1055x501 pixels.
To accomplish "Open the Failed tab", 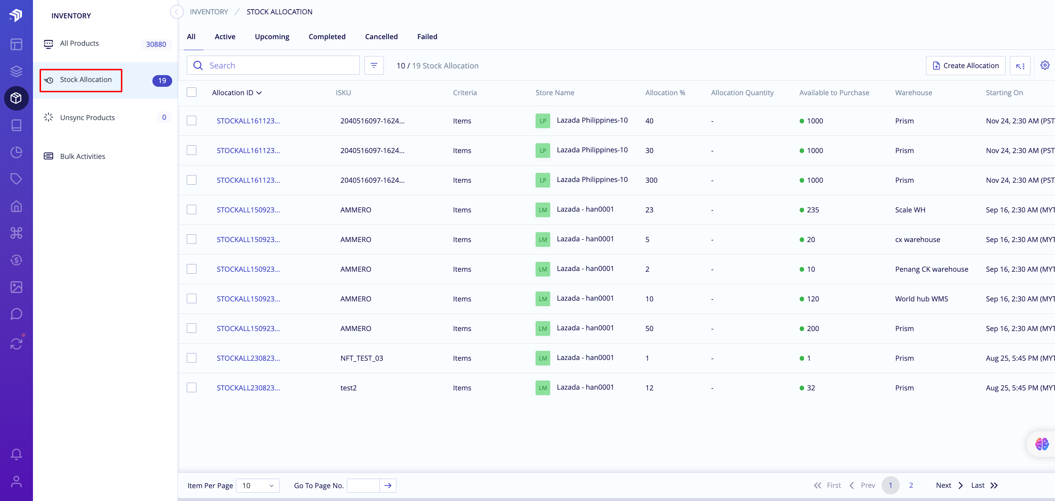I will coord(427,36).
